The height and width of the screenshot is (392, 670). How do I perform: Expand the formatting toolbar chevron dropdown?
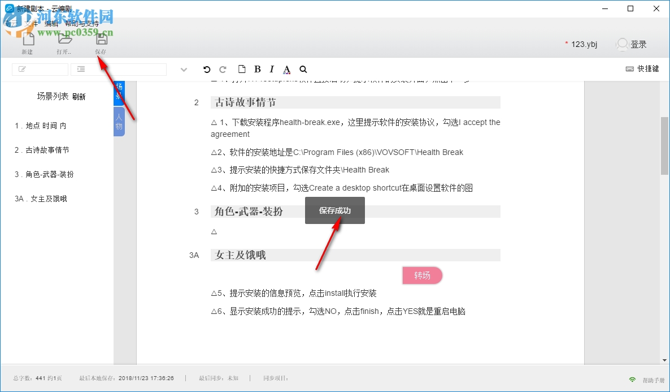coord(184,68)
